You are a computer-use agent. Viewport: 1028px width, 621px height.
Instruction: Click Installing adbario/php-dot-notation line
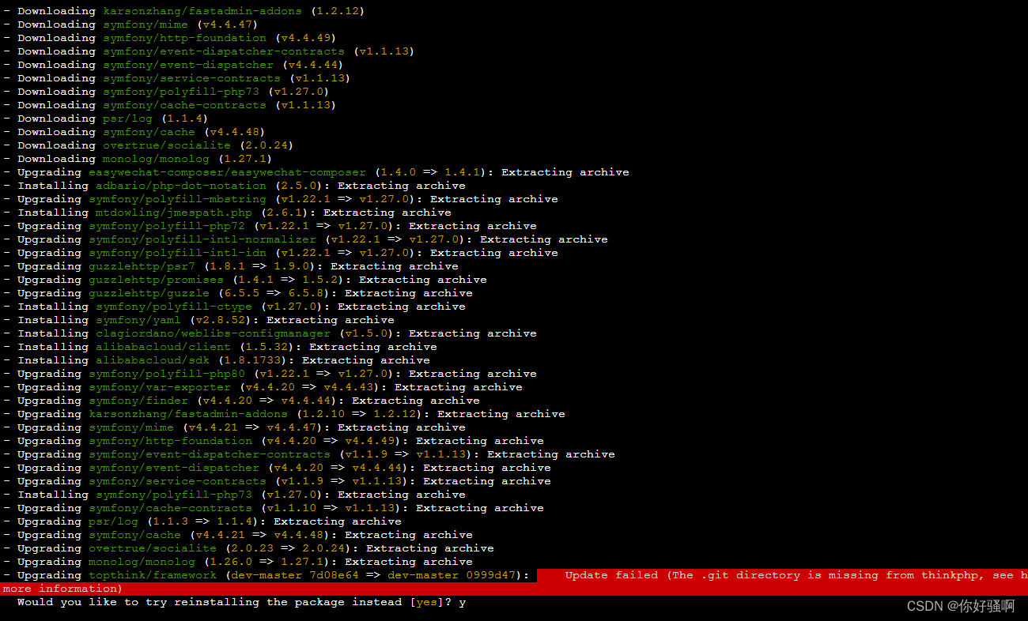point(234,186)
